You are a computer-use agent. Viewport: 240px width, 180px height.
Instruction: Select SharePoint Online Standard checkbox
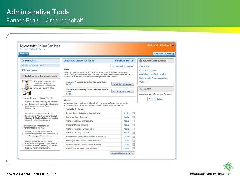pyautogui.click(x=133, y=125)
